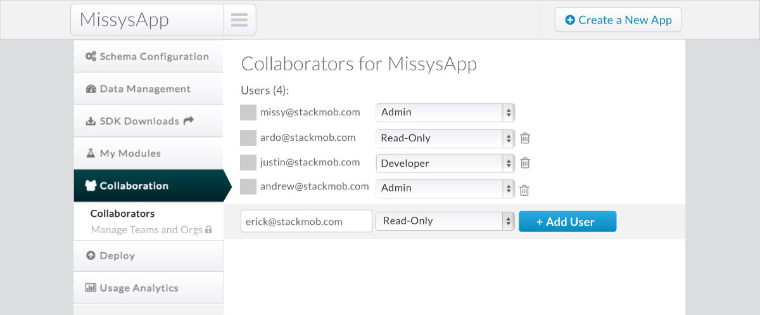
Task: Click the + Add User button
Action: coord(567,221)
